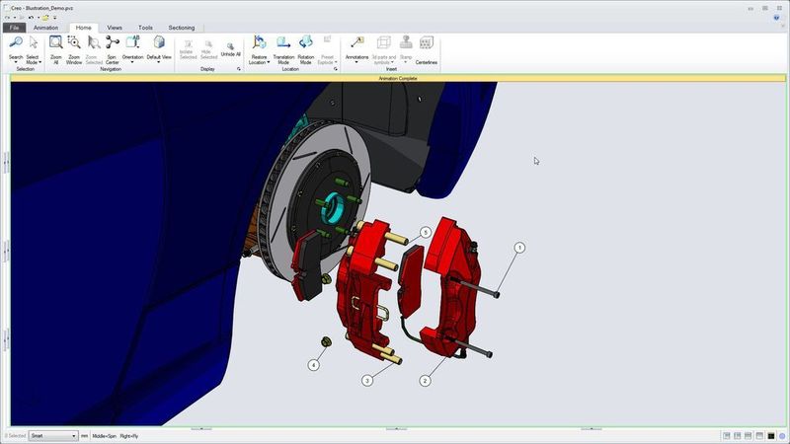The image size is (790, 444).
Task: Toggle Rotation Mode
Action: click(x=306, y=43)
